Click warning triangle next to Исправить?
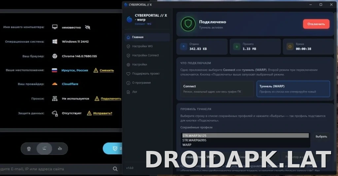 (89, 113)
